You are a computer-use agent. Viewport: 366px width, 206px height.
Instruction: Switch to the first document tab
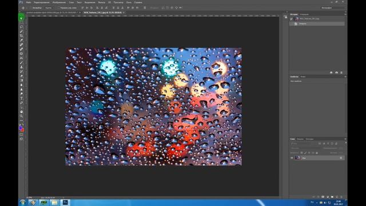click(x=51, y=13)
